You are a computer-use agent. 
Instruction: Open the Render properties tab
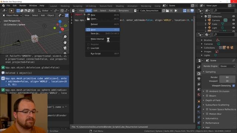[x=199, y=74]
